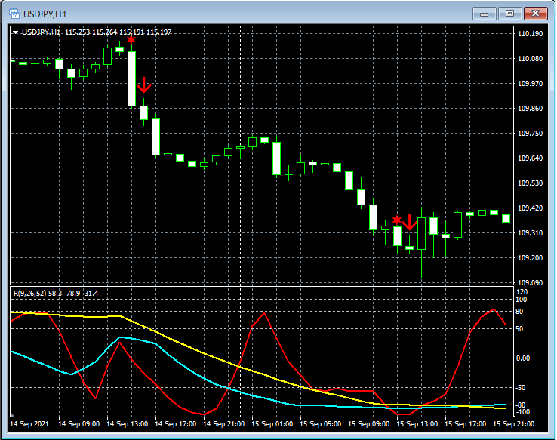The width and height of the screenshot is (557, 440).
Task: Click the chart icon in the title bar
Action: pos(14,14)
